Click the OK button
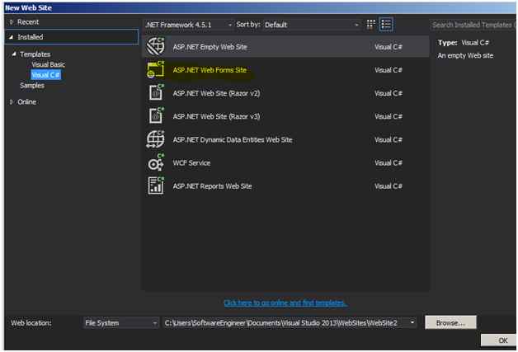Viewport: 518px width, 352px height. point(500,340)
